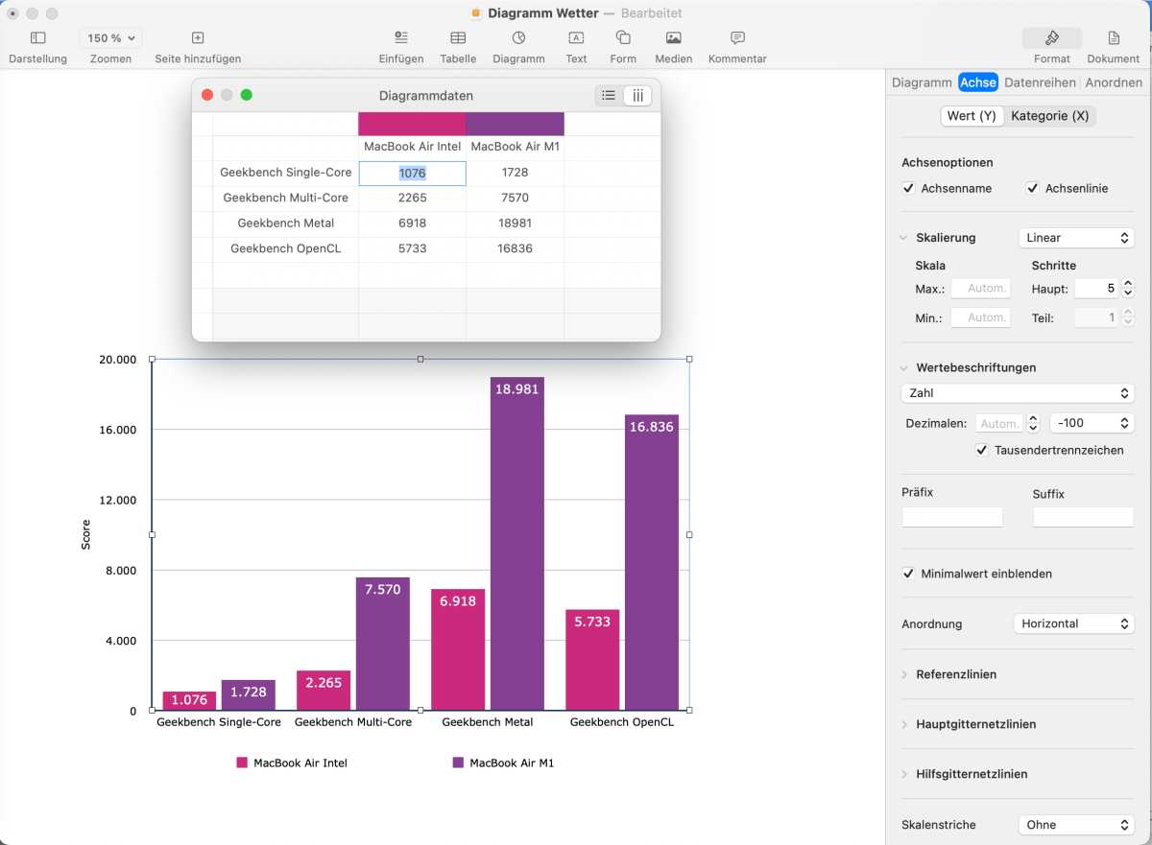Open the Darstellung view options
Viewport: 1152px width, 845px height.
(x=38, y=38)
